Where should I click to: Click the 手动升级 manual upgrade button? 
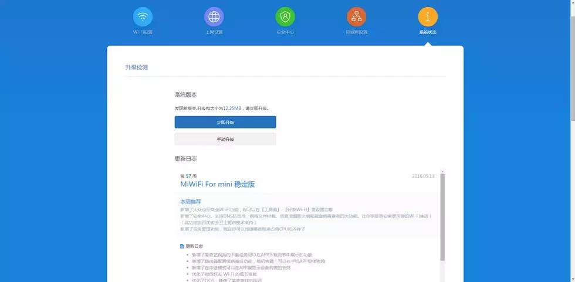click(225, 139)
